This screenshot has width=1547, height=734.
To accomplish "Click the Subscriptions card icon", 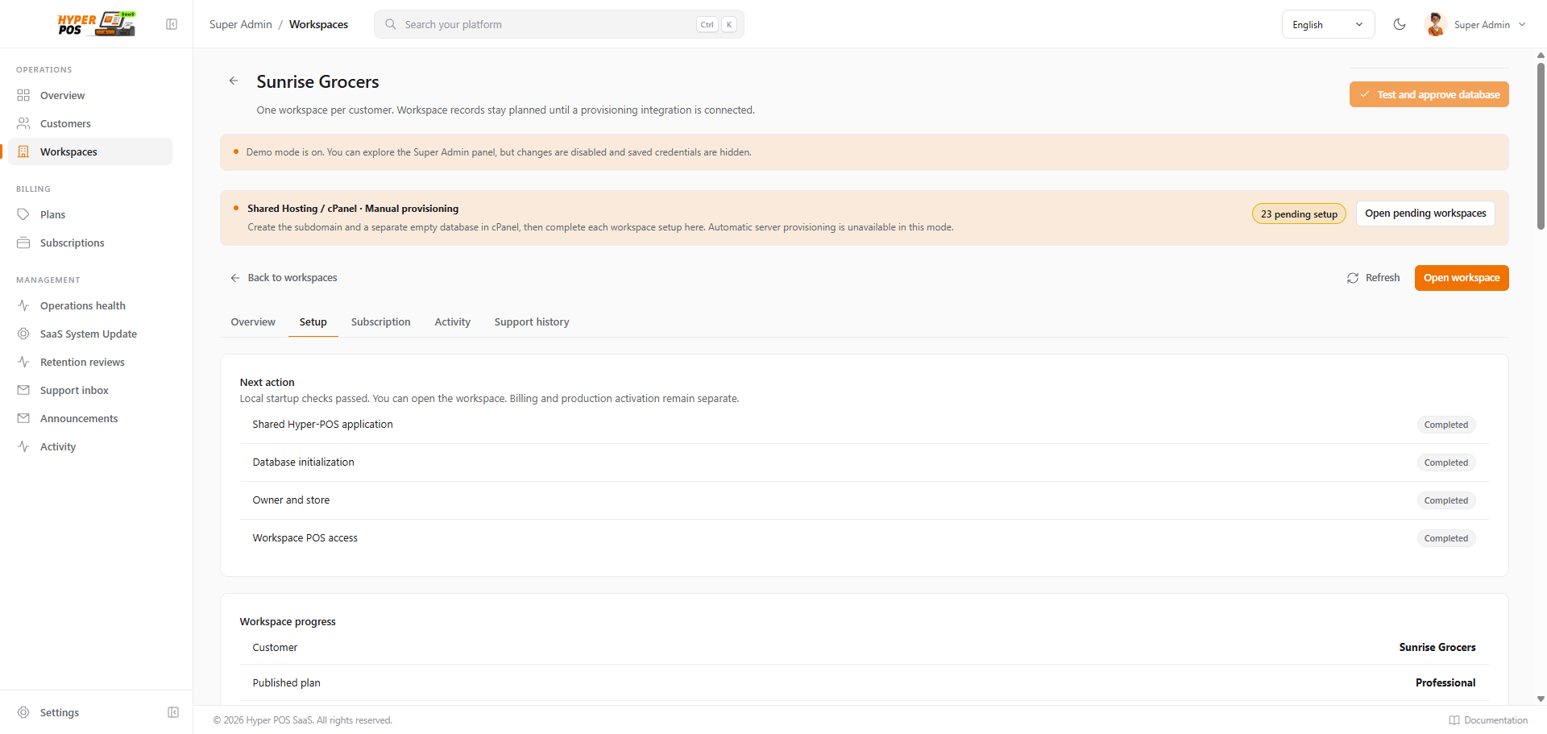I will click(23, 243).
